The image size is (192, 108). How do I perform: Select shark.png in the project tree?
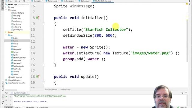coord(17,19)
